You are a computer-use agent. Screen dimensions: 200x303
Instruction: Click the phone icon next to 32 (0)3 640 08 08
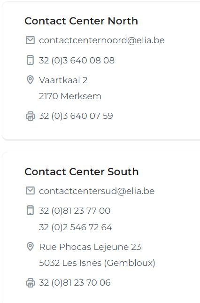click(30, 60)
